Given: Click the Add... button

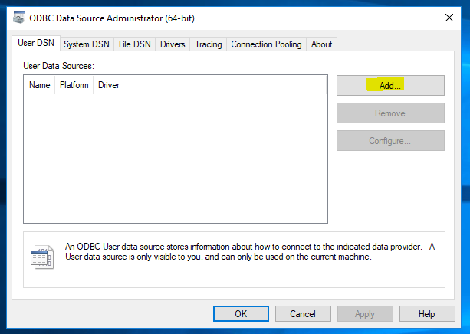Looking at the screenshot, I should click(390, 86).
